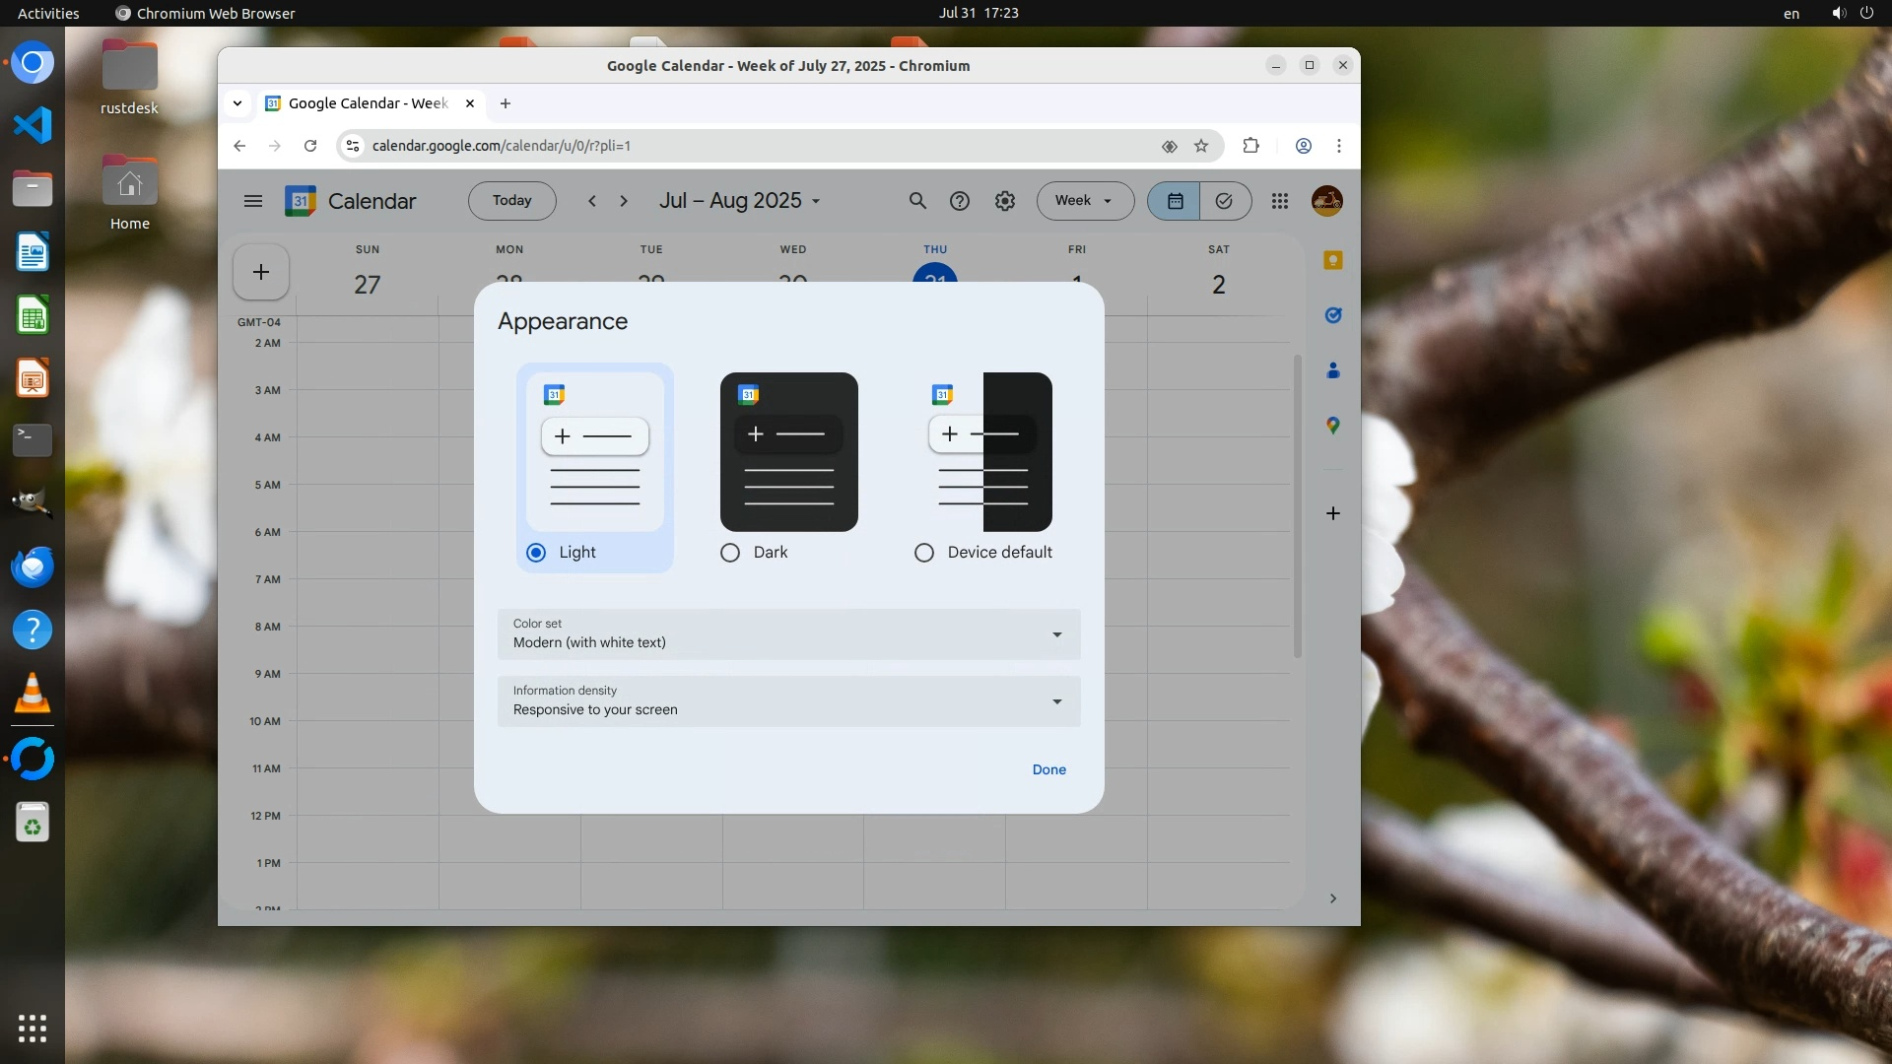Open the Google apps grid
1892x1064 pixels.
click(x=1279, y=201)
